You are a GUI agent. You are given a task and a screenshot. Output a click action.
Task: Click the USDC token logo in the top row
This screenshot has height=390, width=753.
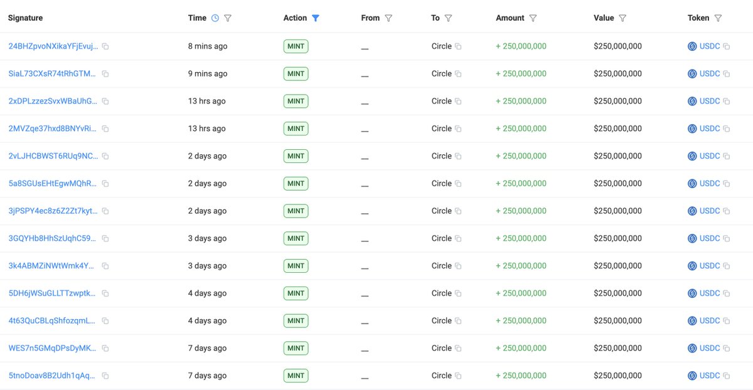pos(692,46)
